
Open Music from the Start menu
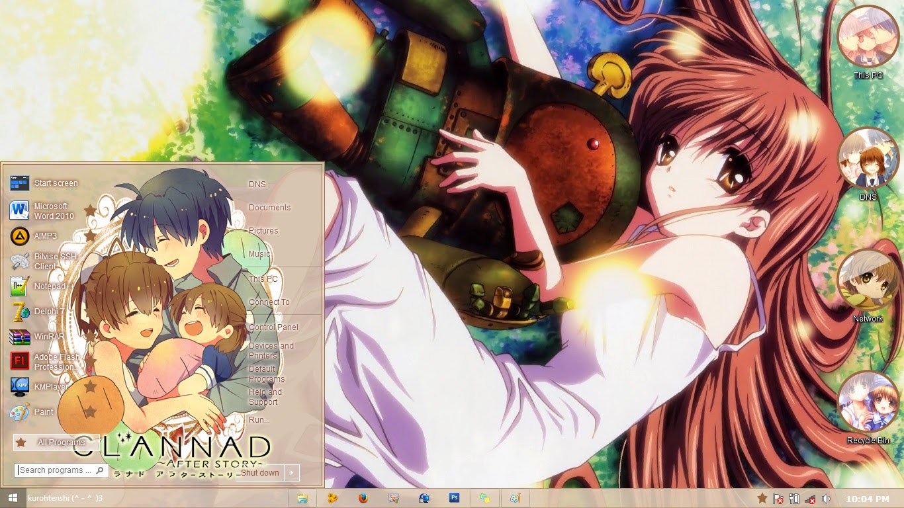tap(259, 254)
